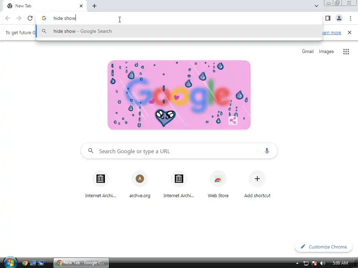Switch to the 'New Tab - Google C...' taskbar button
This screenshot has height=268, width=358.
[81, 263]
